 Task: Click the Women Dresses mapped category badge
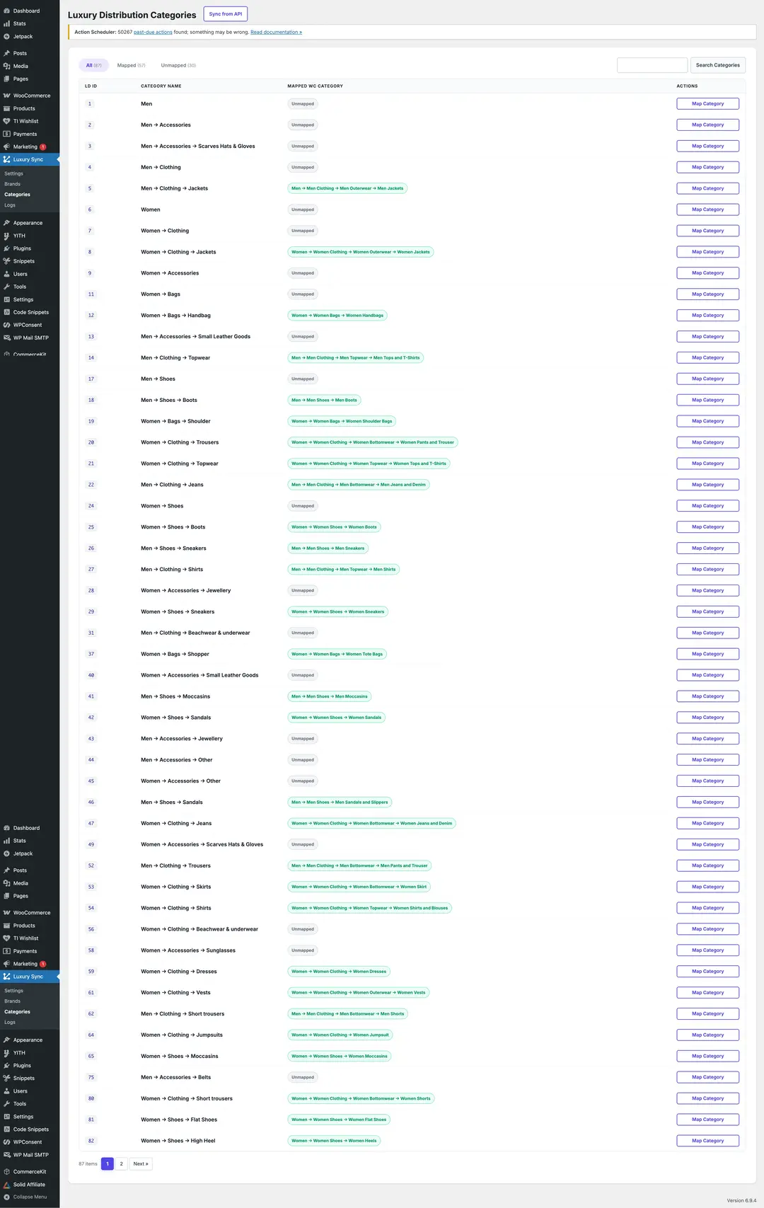[x=339, y=972]
